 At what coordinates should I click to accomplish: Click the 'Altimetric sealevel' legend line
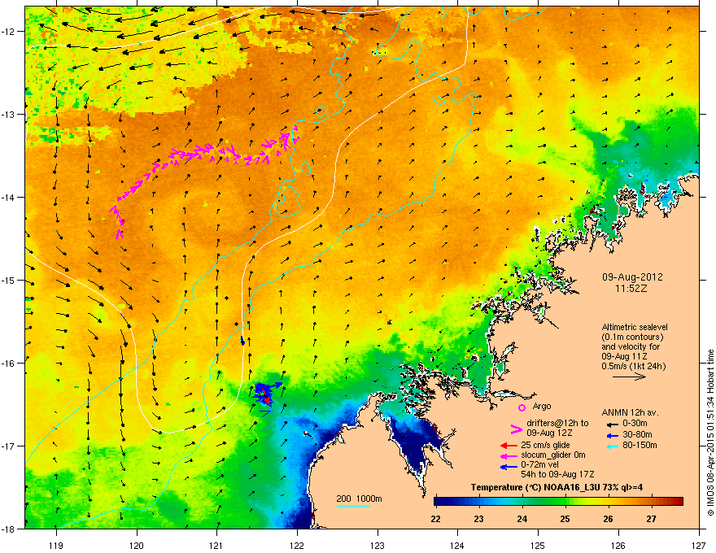tap(635, 327)
